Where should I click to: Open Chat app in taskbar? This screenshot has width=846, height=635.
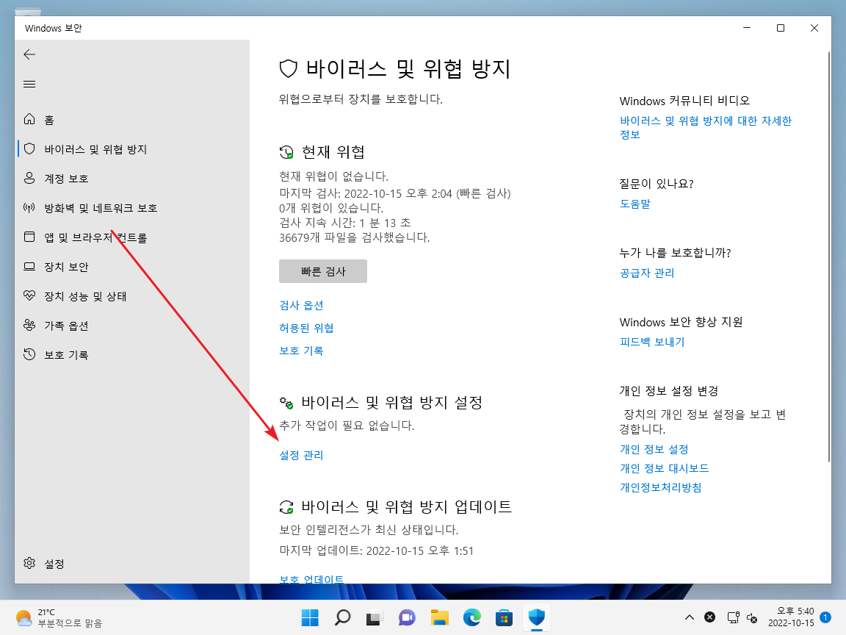coord(407,617)
